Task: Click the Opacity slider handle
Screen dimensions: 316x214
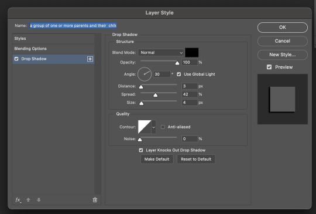Action: coord(177,63)
